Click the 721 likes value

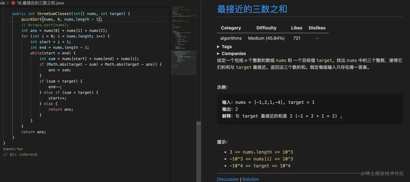297,38
